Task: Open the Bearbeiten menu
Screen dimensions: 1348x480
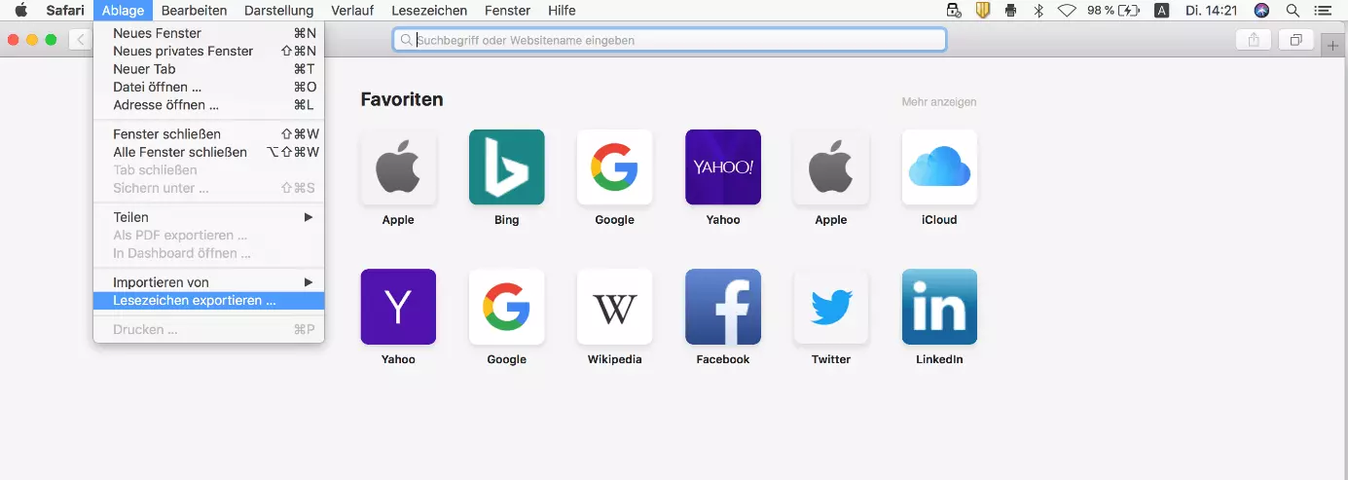Action: pyautogui.click(x=194, y=11)
